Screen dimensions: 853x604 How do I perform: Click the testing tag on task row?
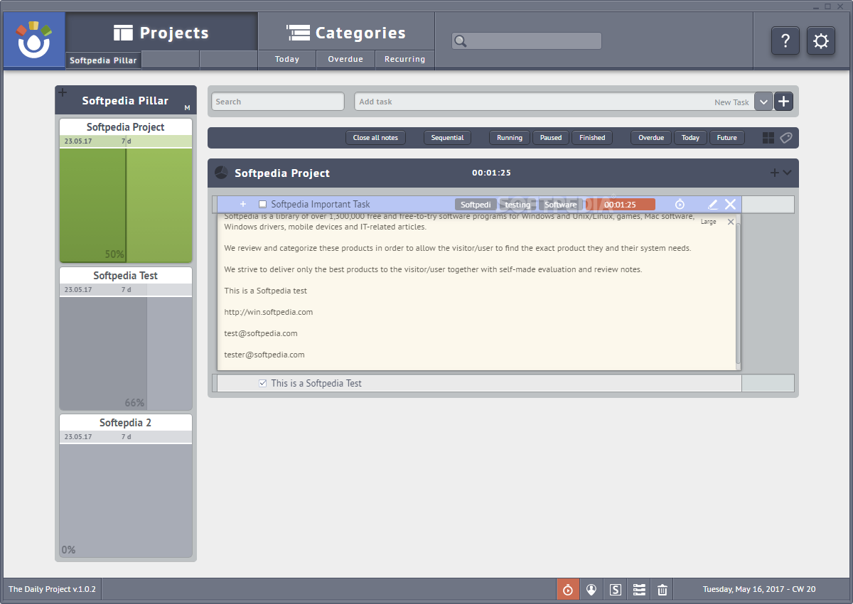point(517,205)
